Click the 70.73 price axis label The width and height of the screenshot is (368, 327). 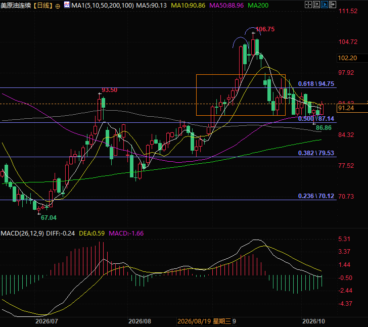(346, 196)
